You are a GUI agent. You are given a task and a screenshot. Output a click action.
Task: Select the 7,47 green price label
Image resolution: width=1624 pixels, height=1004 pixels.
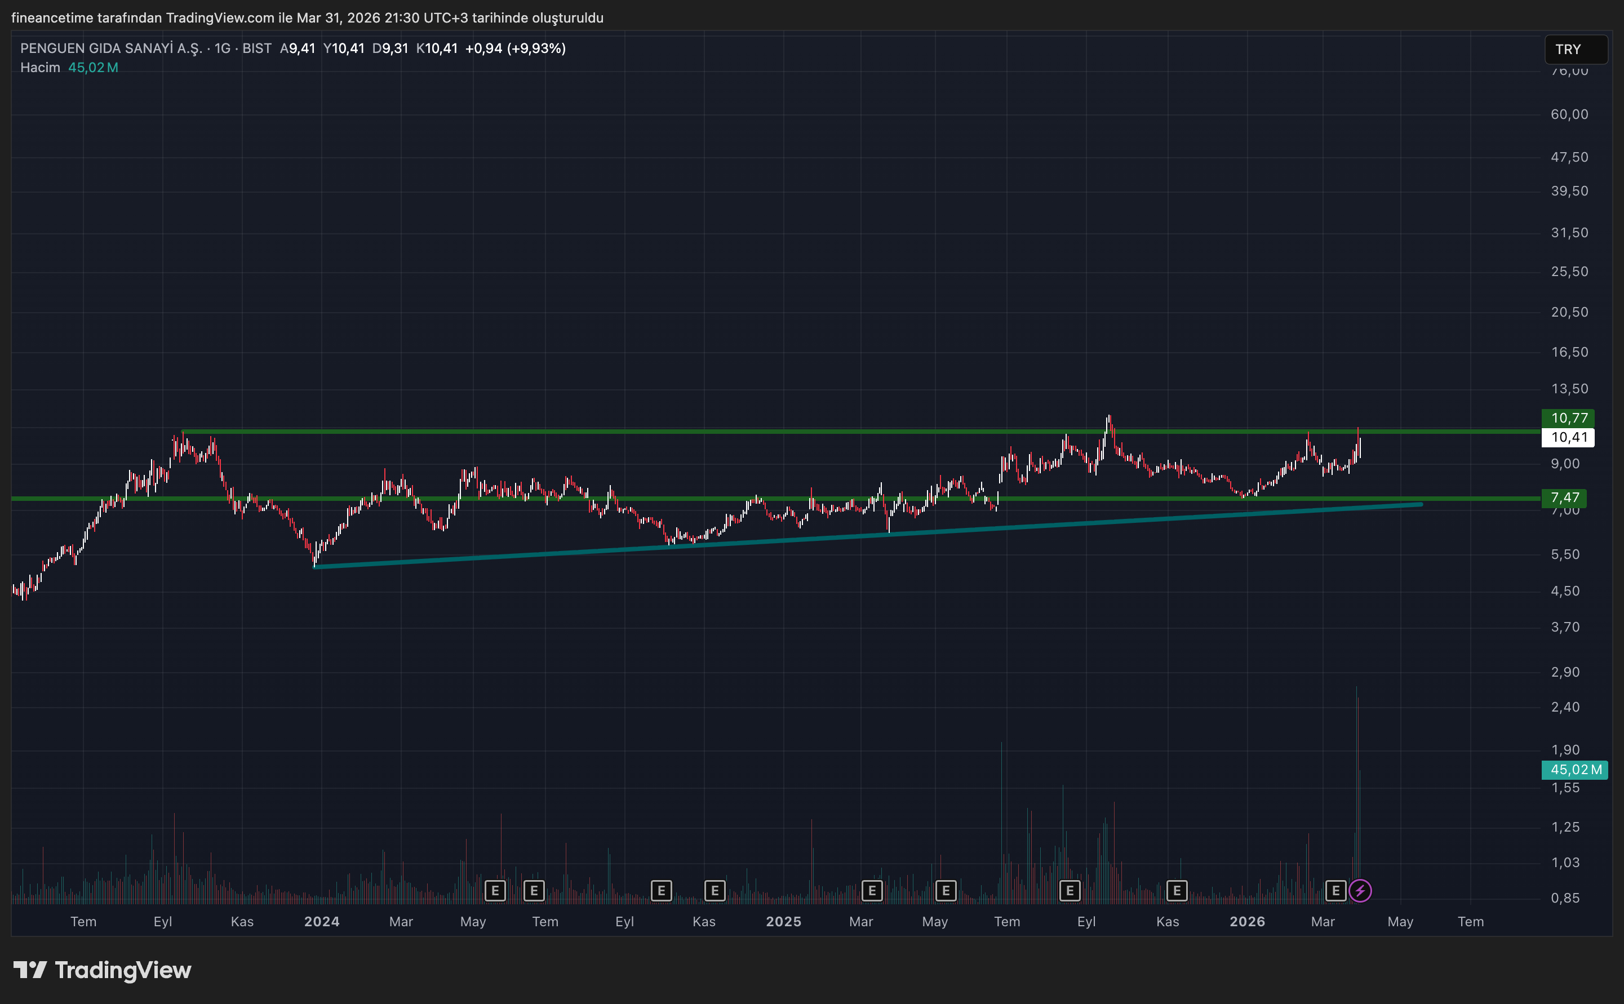1564,497
